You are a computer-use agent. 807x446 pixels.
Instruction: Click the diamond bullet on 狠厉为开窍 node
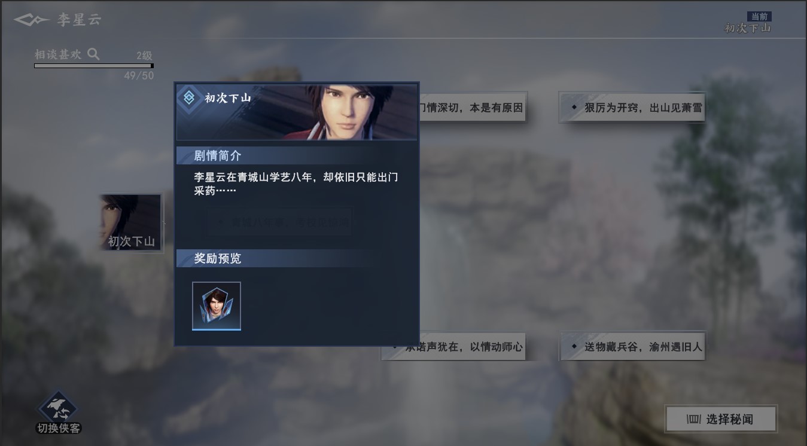tap(574, 108)
